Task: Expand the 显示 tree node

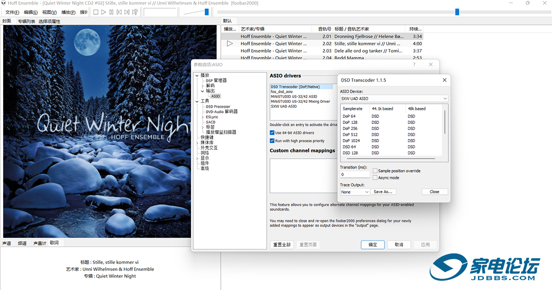Action: (197, 158)
